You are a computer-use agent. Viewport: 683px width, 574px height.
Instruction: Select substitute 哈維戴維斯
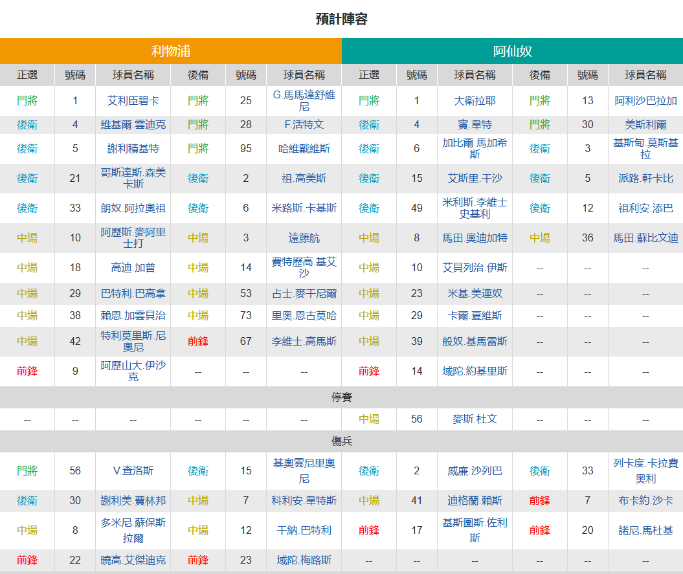point(304,148)
